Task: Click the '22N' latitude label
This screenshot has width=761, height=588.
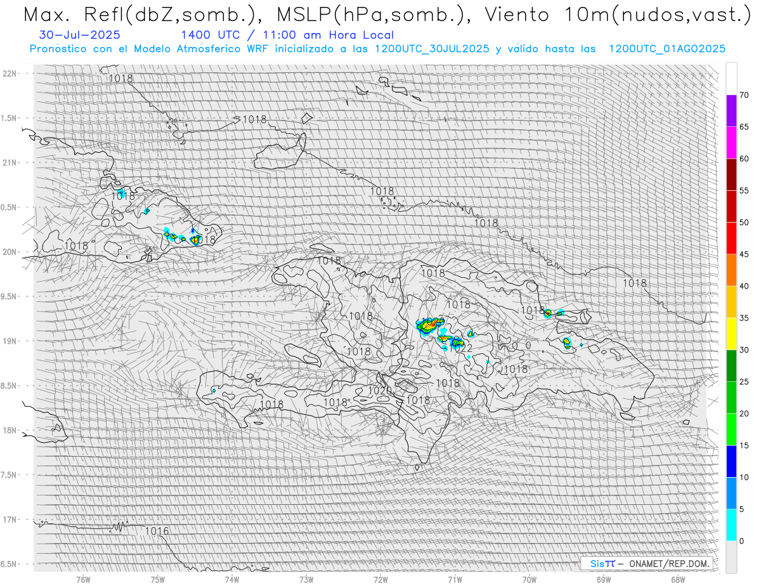Action: (10, 74)
